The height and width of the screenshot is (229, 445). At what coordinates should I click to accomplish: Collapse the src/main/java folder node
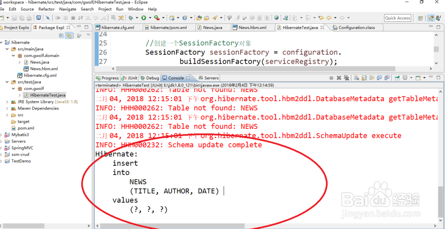[7, 49]
